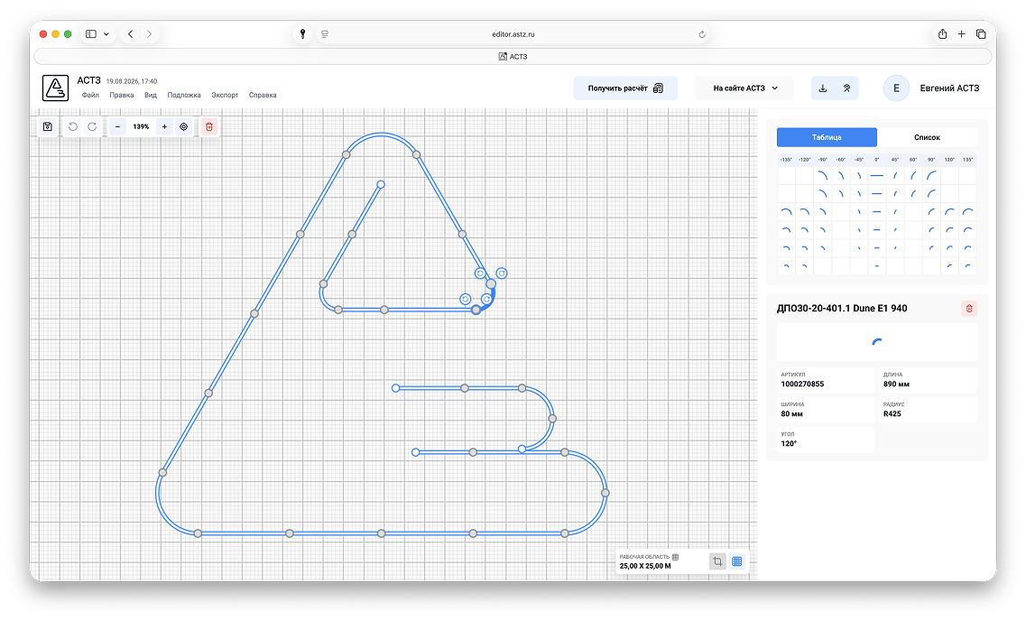Open the Файл menu

pyautogui.click(x=90, y=95)
